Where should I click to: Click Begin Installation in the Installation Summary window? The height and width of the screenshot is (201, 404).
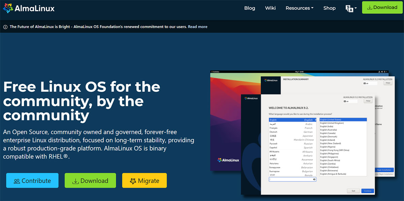[x=384, y=170]
